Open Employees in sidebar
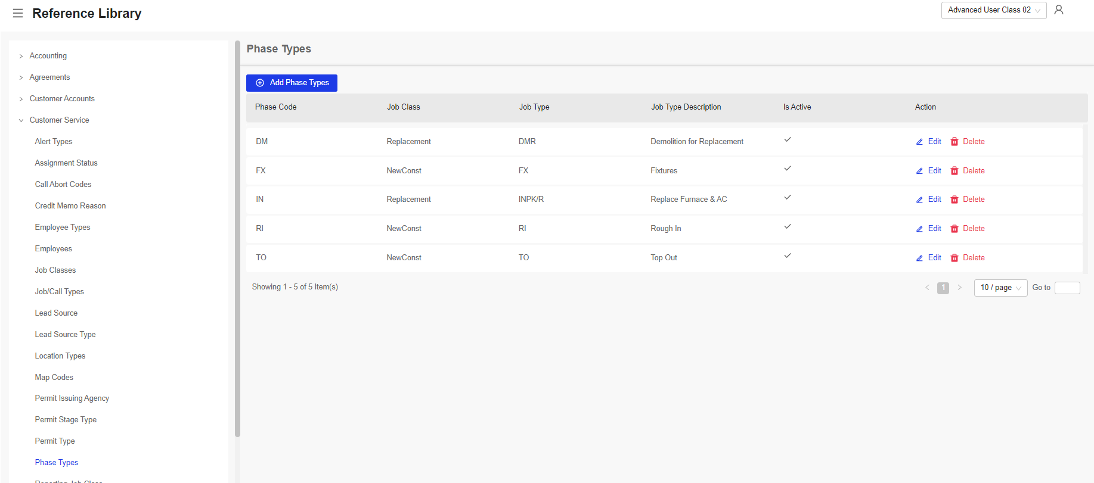 [54, 249]
